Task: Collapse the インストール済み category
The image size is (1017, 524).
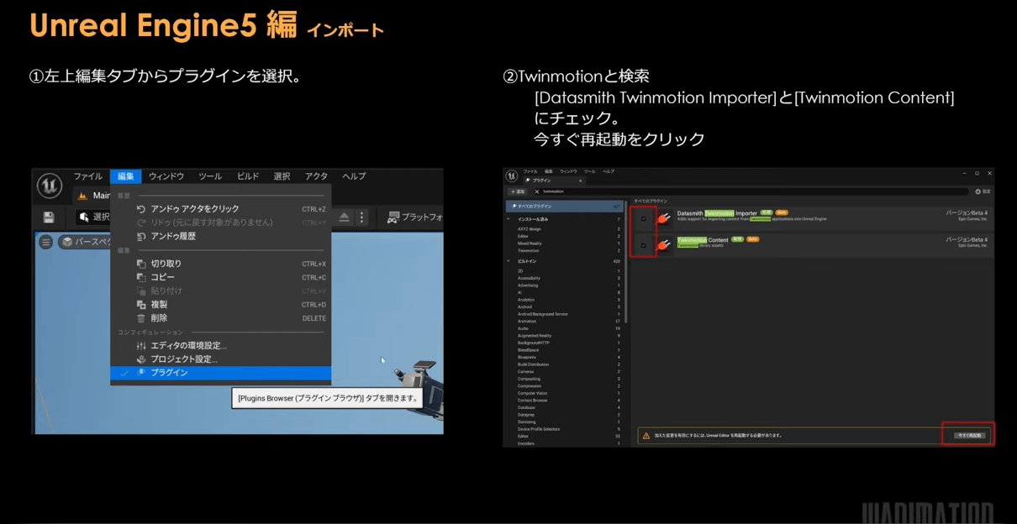Action: click(508, 219)
